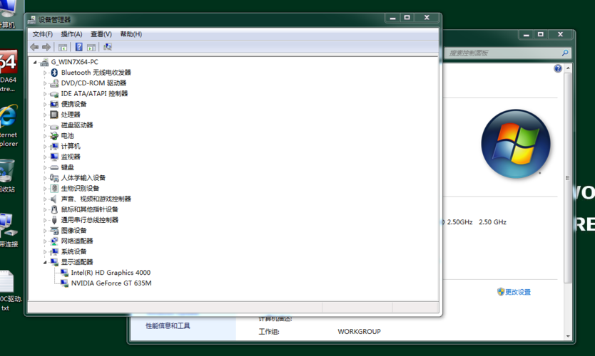Click the 宽带连接 desktop shortcut icon

pos(8,225)
